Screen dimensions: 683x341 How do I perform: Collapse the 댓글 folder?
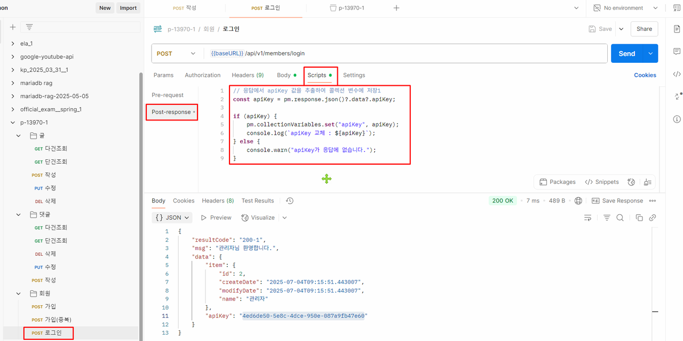coord(19,214)
